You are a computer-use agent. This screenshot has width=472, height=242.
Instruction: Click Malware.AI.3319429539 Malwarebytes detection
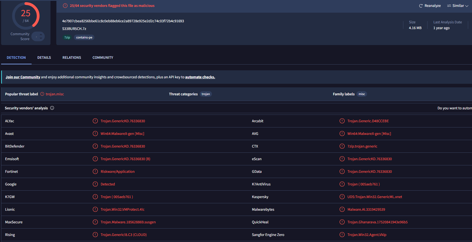(x=366, y=209)
